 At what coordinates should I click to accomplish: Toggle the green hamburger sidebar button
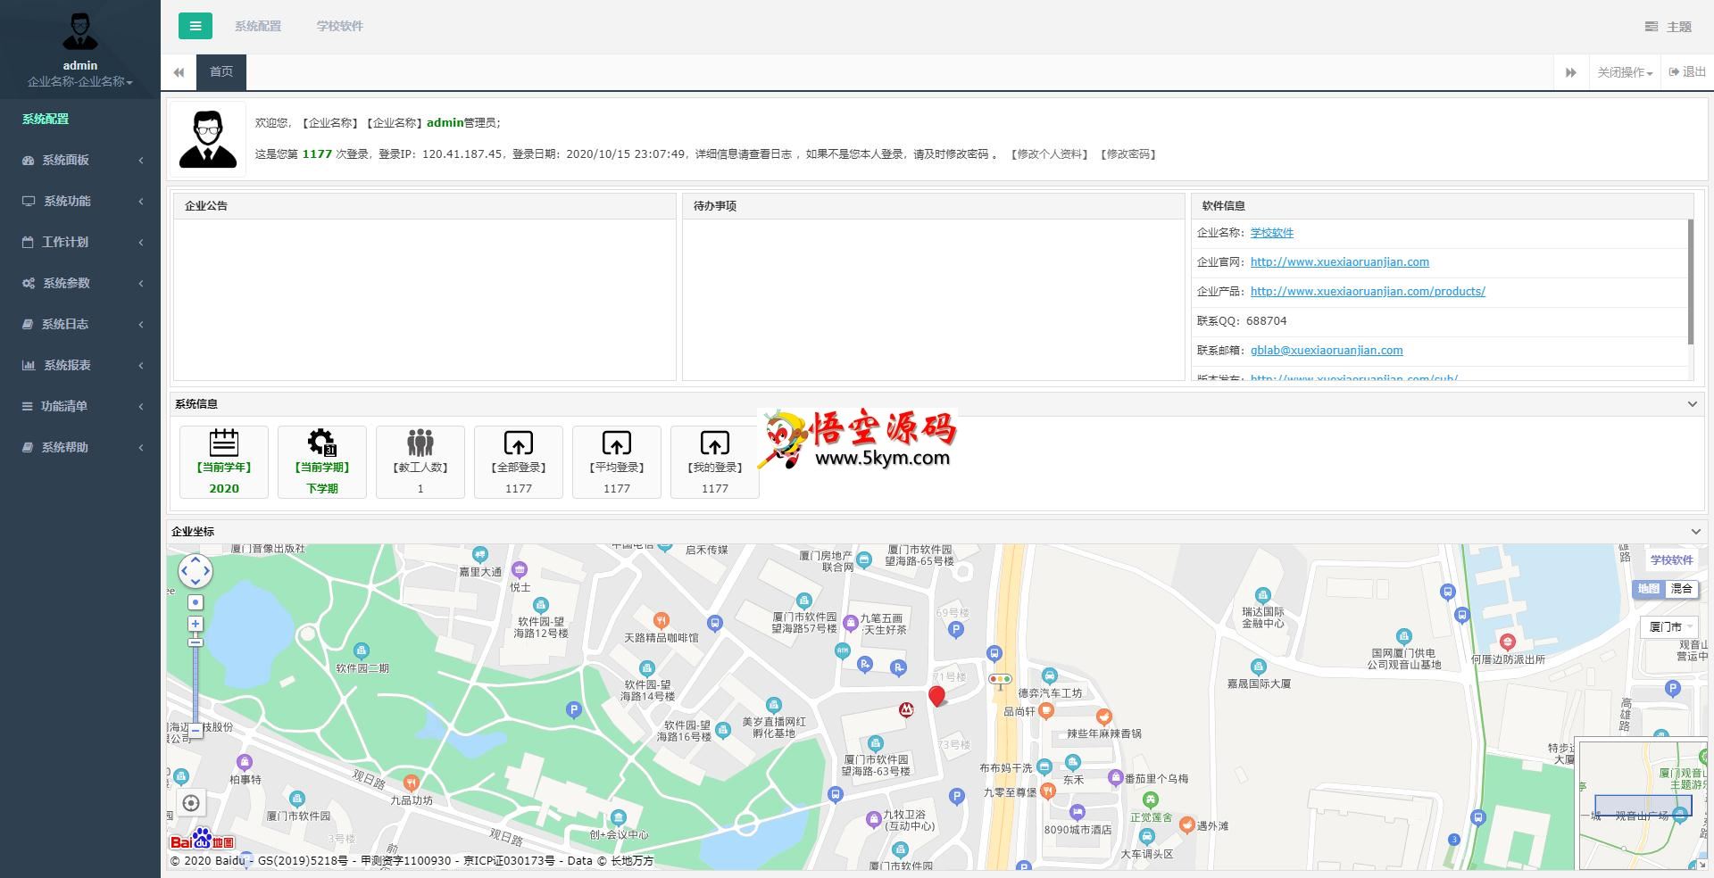click(x=195, y=26)
